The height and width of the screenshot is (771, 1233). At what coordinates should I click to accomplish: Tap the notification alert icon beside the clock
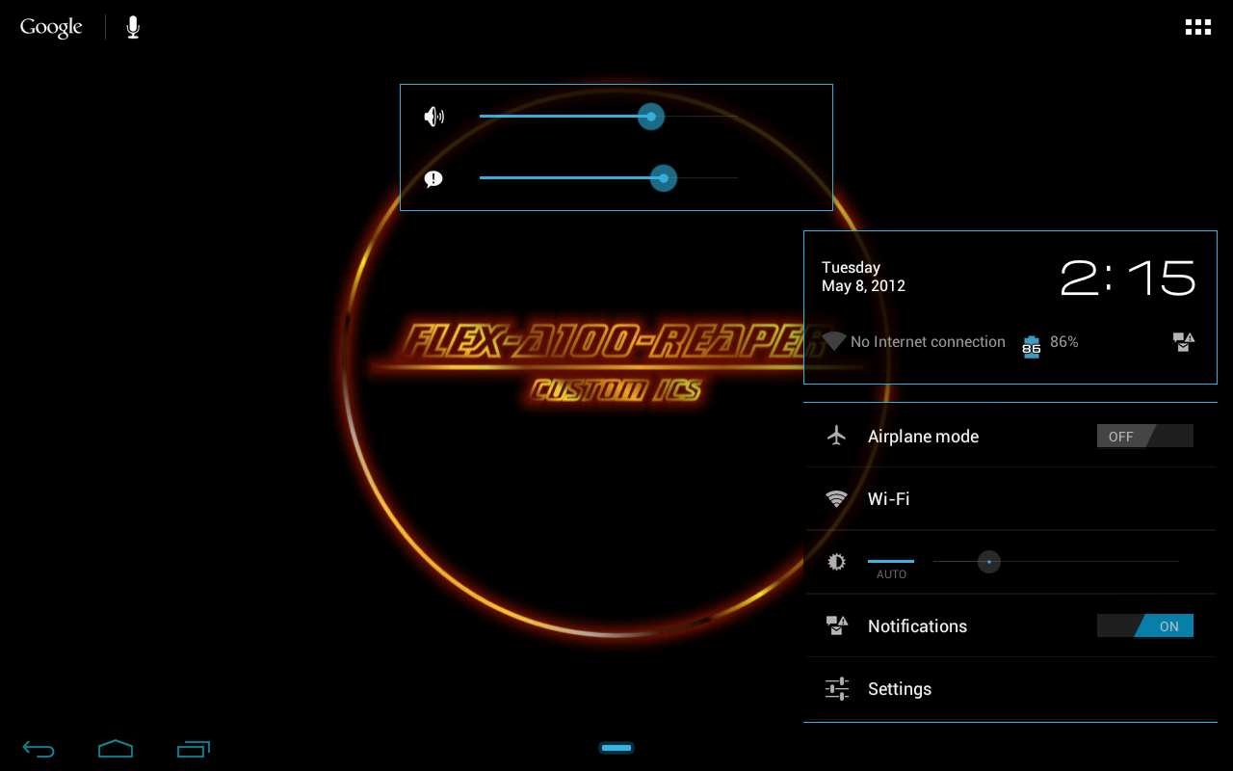pos(1183,342)
